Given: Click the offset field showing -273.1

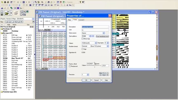Looking at the screenshot, I should (105, 66).
